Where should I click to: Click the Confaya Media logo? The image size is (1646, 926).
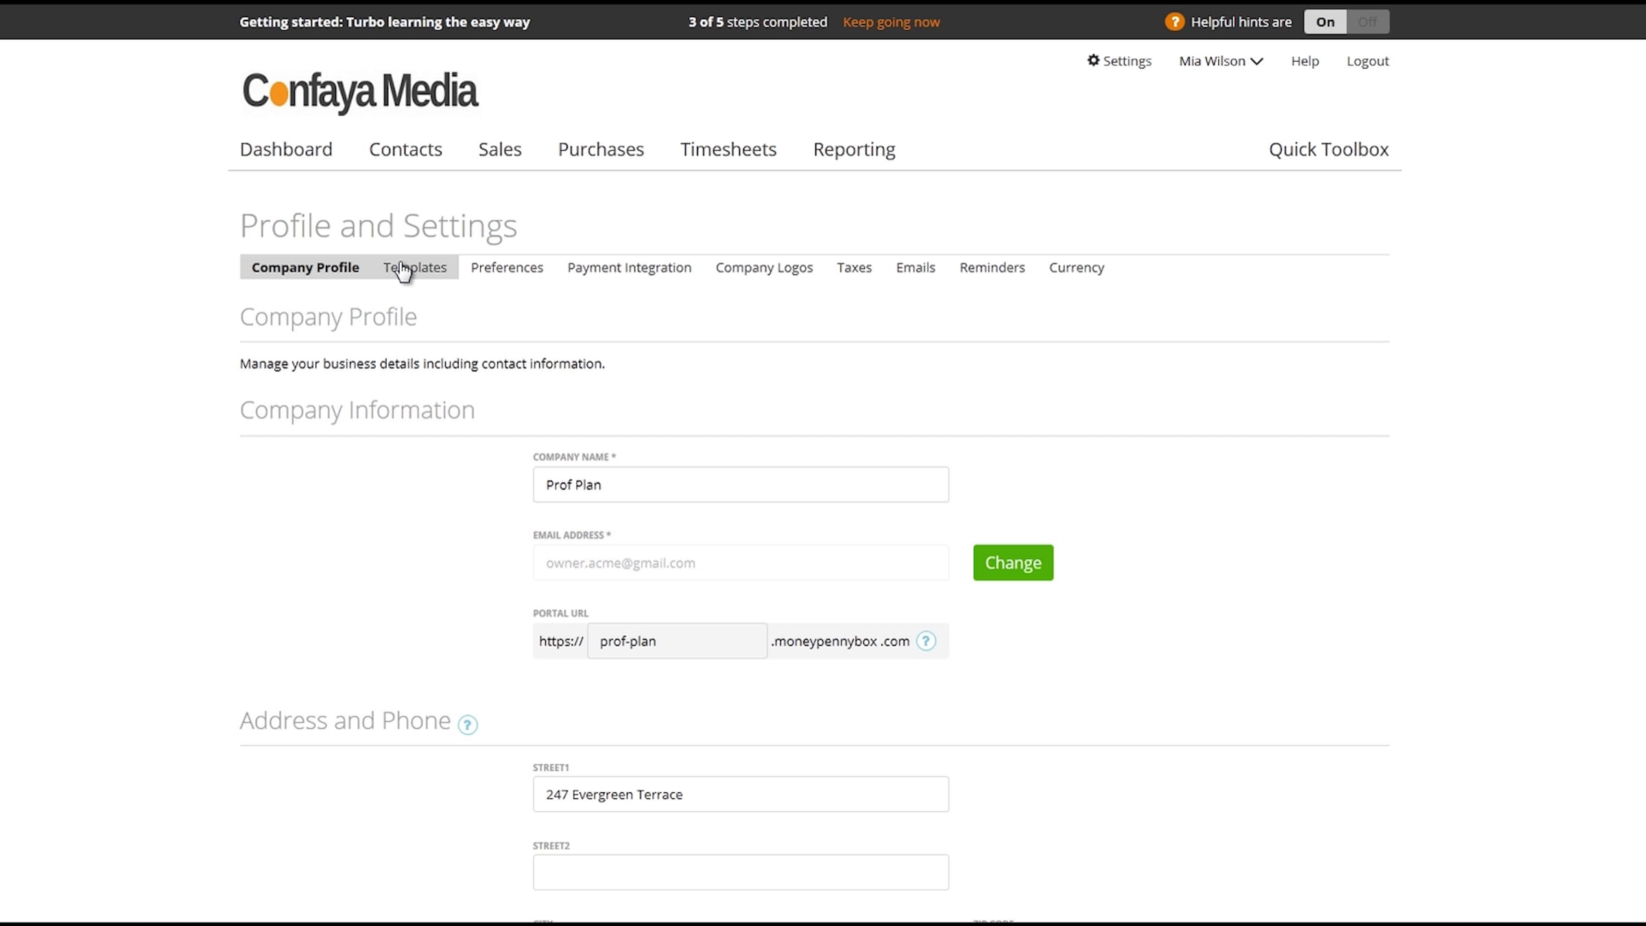pyautogui.click(x=359, y=91)
